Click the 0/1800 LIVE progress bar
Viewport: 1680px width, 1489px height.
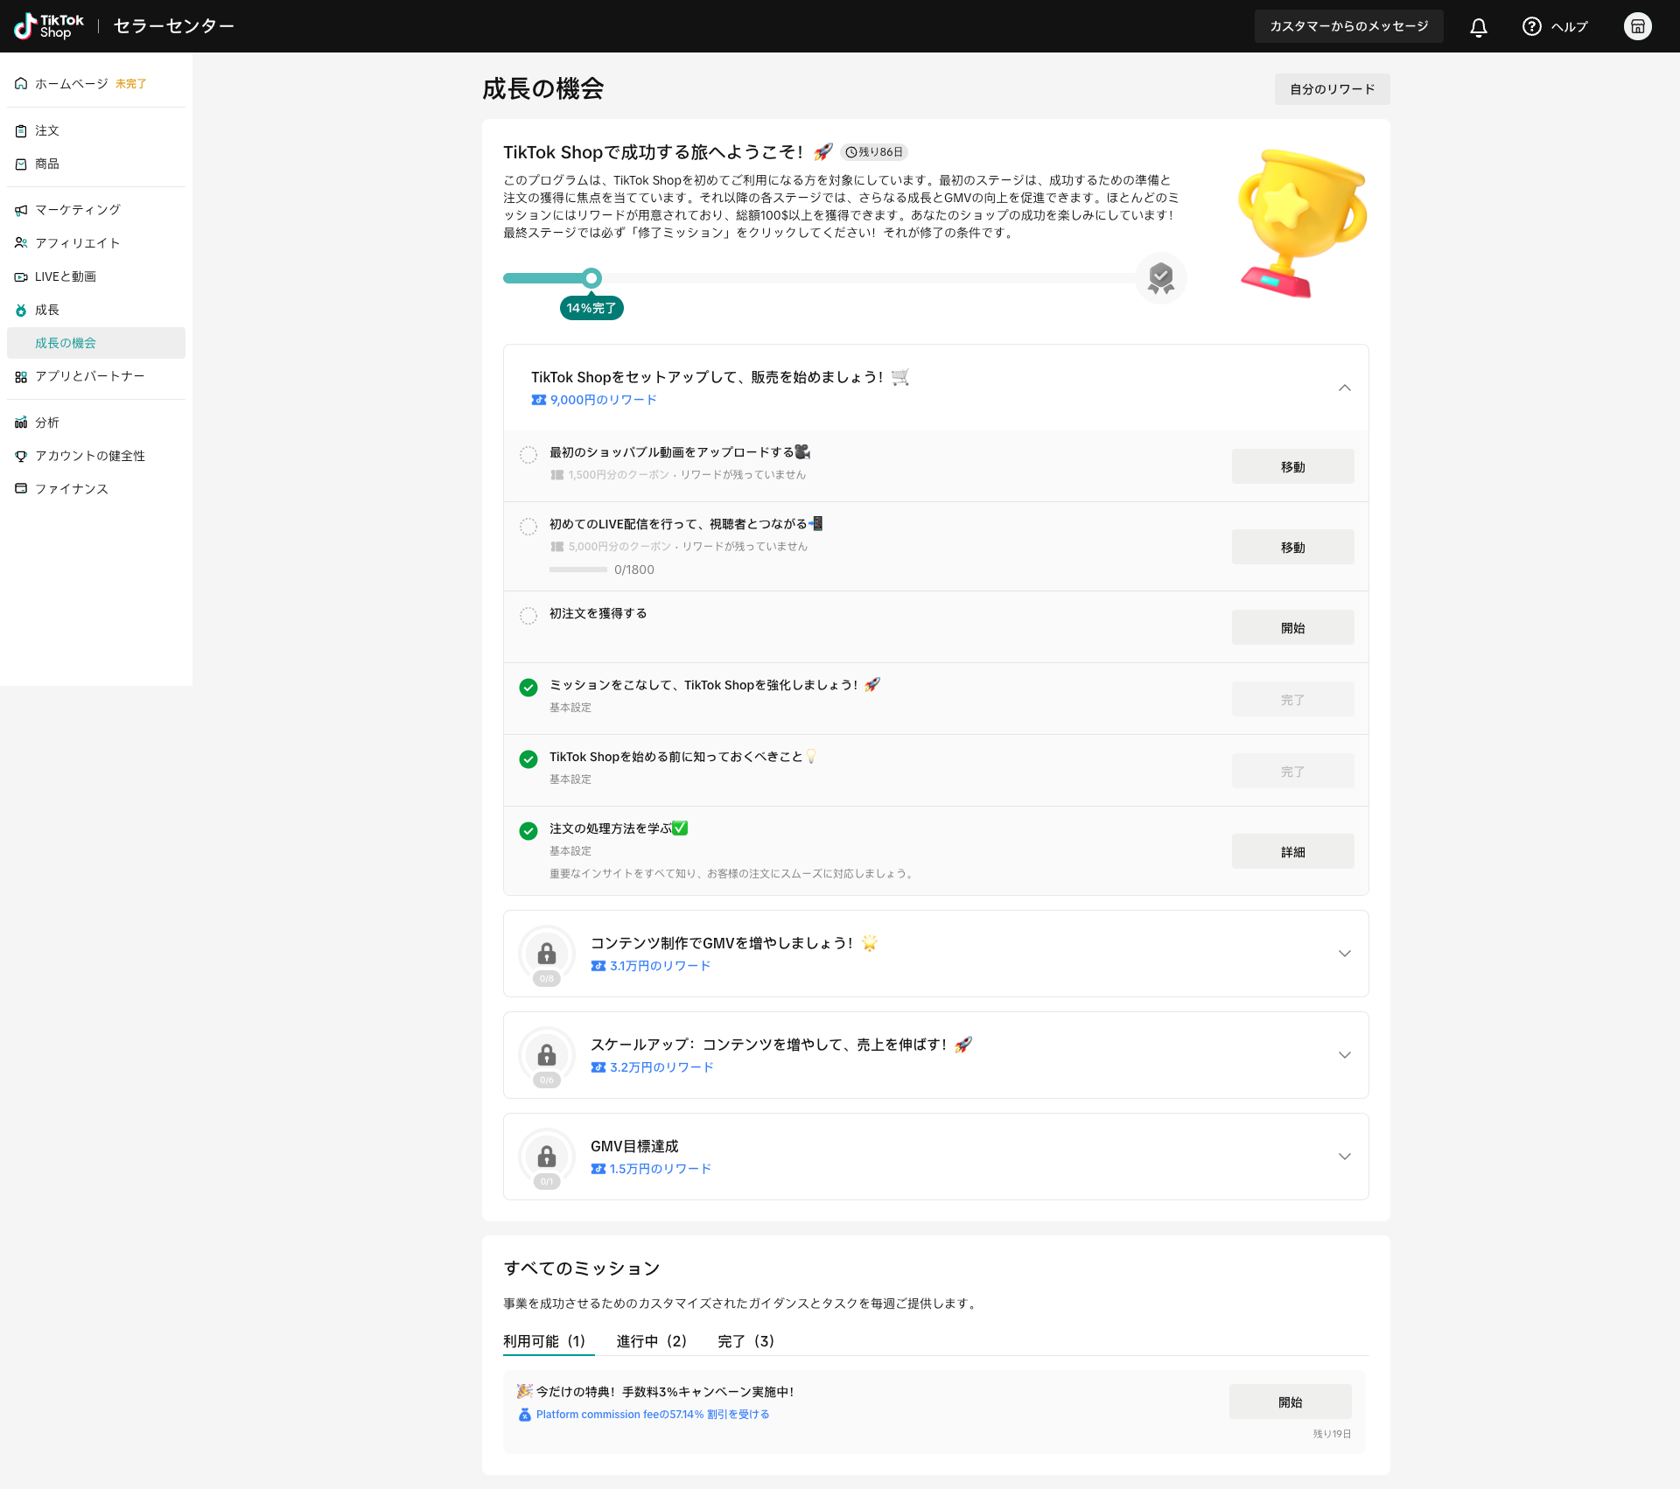click(578, 570)
